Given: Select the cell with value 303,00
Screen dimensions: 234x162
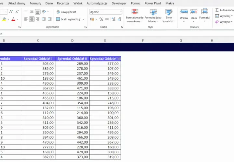Looking at the screenshot, I should pyautogui.click(x=38, y=64).
